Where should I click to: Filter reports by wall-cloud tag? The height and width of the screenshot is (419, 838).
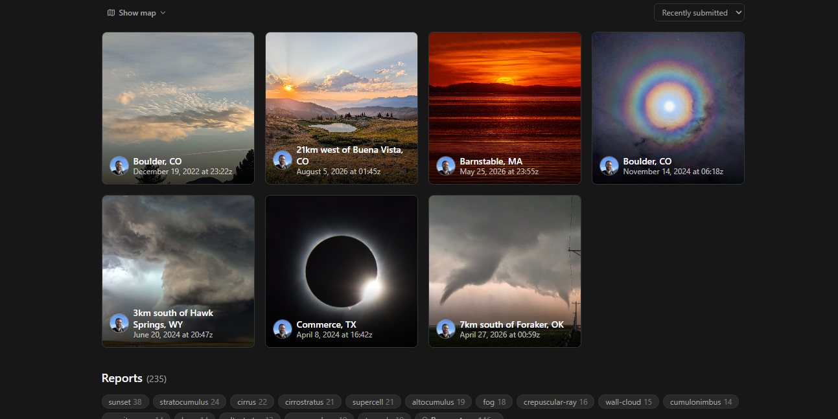(x=629, y=402)
